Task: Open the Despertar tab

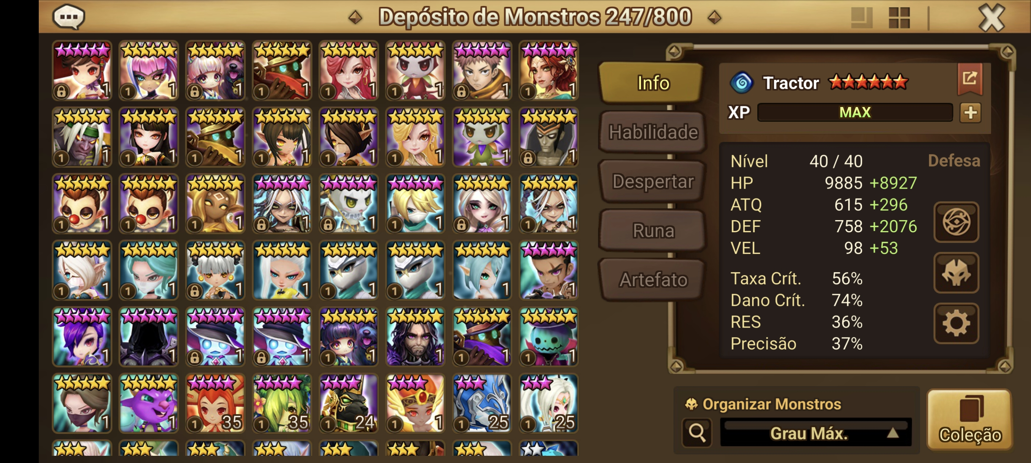Action: 653,181
